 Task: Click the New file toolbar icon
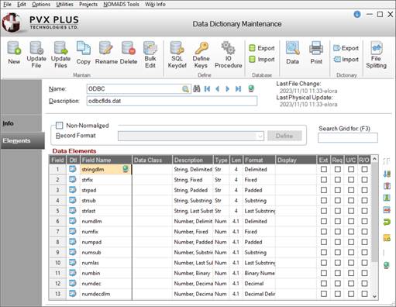coord(14,53)
